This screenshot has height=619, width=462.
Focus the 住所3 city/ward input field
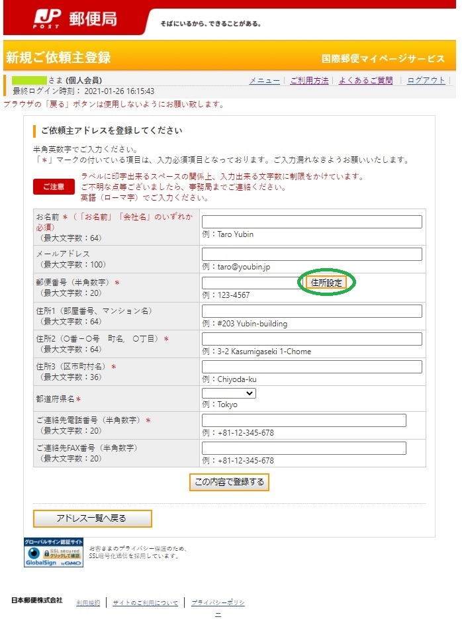click(x=312, y=366)
